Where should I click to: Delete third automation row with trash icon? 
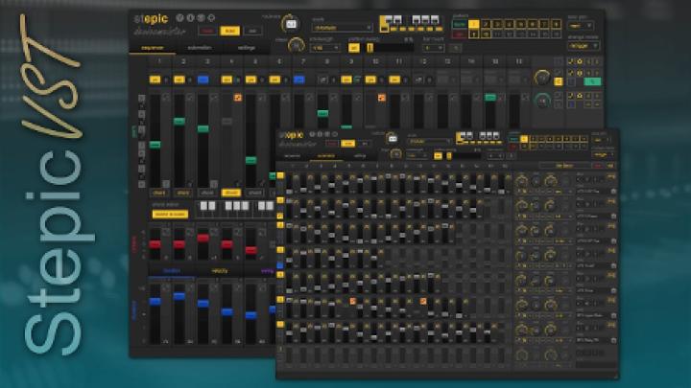[x=613, y=241]
